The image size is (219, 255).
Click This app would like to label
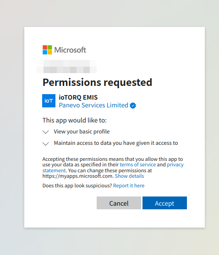pos(75,120)
